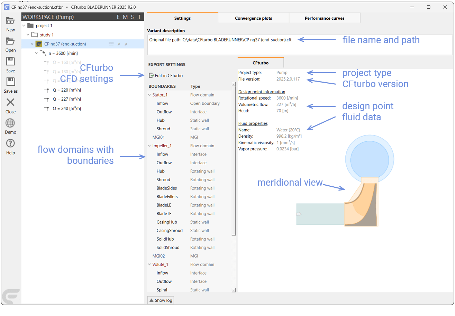Switch to the Performance curves tab
Image resolution: width=455 pixels, height=316 pixels.
[325, 18]
